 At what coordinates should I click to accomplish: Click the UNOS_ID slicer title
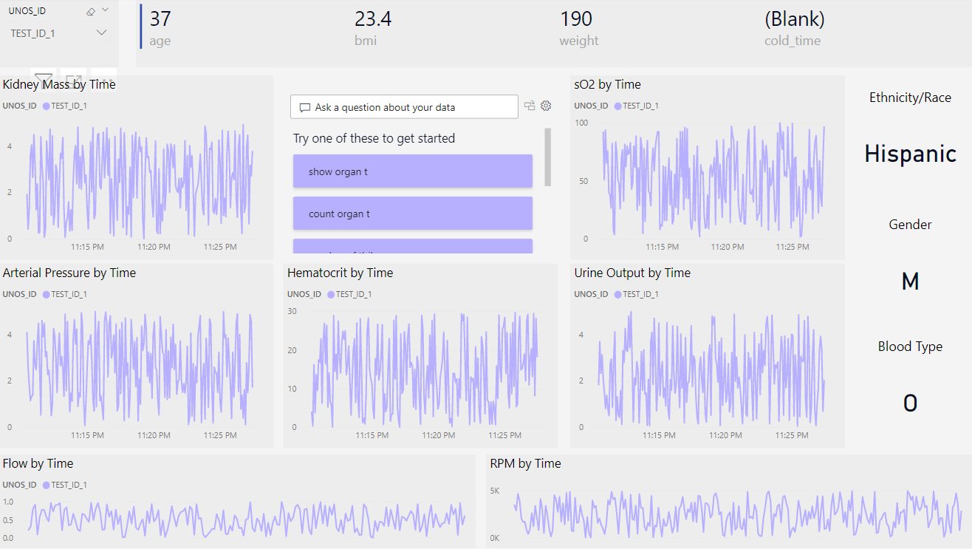27,11
